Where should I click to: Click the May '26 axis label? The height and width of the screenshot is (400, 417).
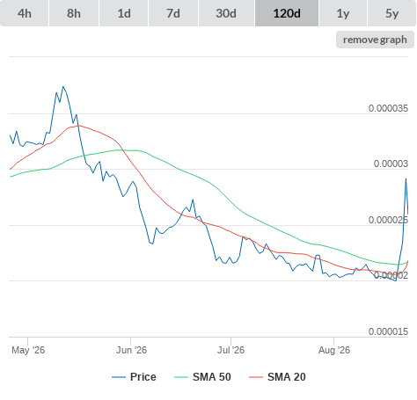[28, 350]
